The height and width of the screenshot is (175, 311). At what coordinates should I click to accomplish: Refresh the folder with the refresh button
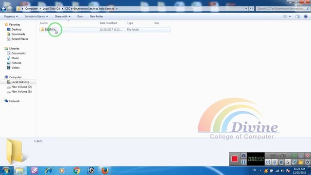(251, 9)
